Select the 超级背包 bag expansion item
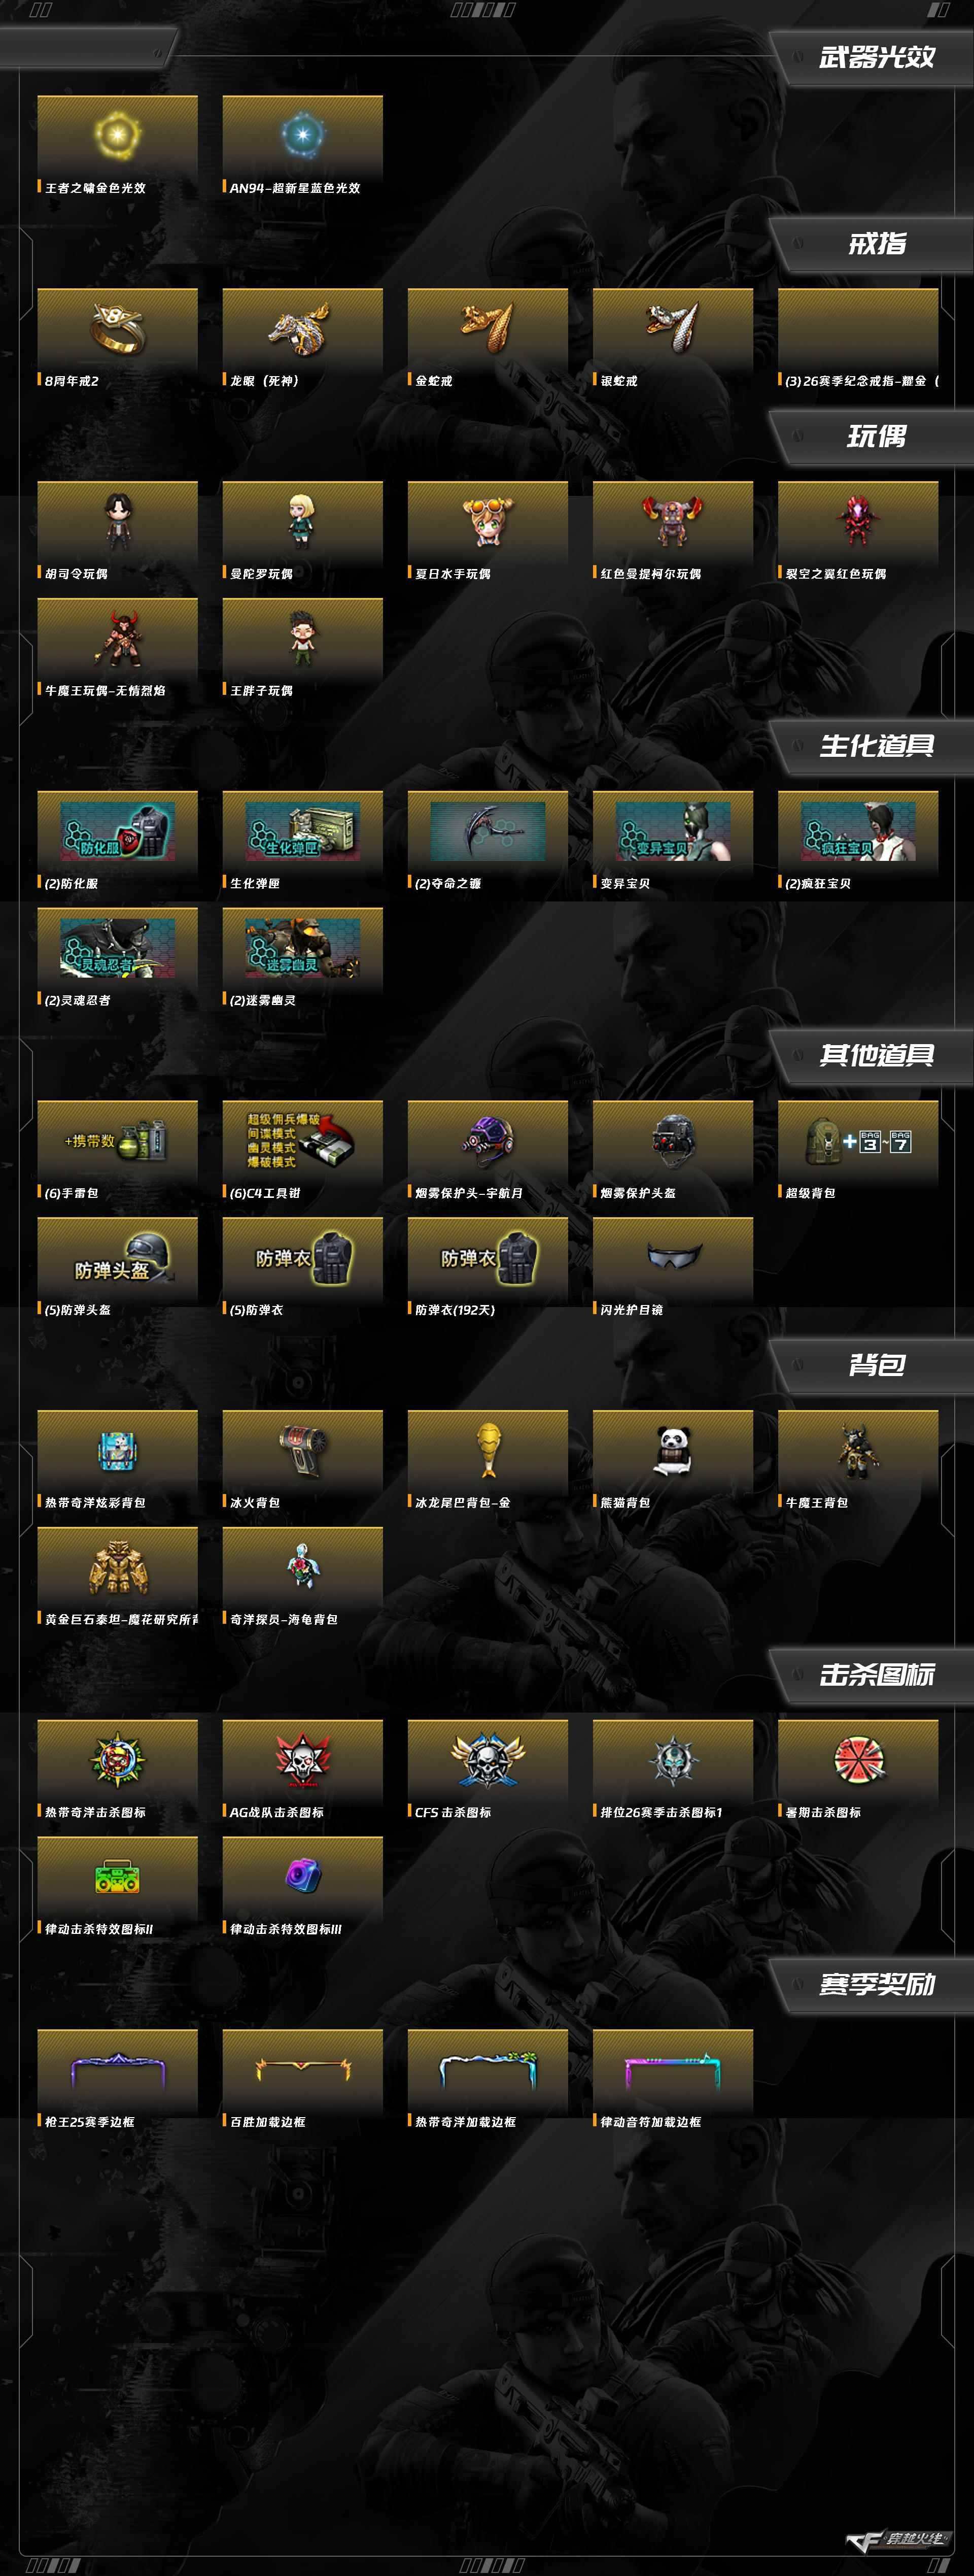Viewport: 974px width, 2576px height. (x=857, y=1141)
